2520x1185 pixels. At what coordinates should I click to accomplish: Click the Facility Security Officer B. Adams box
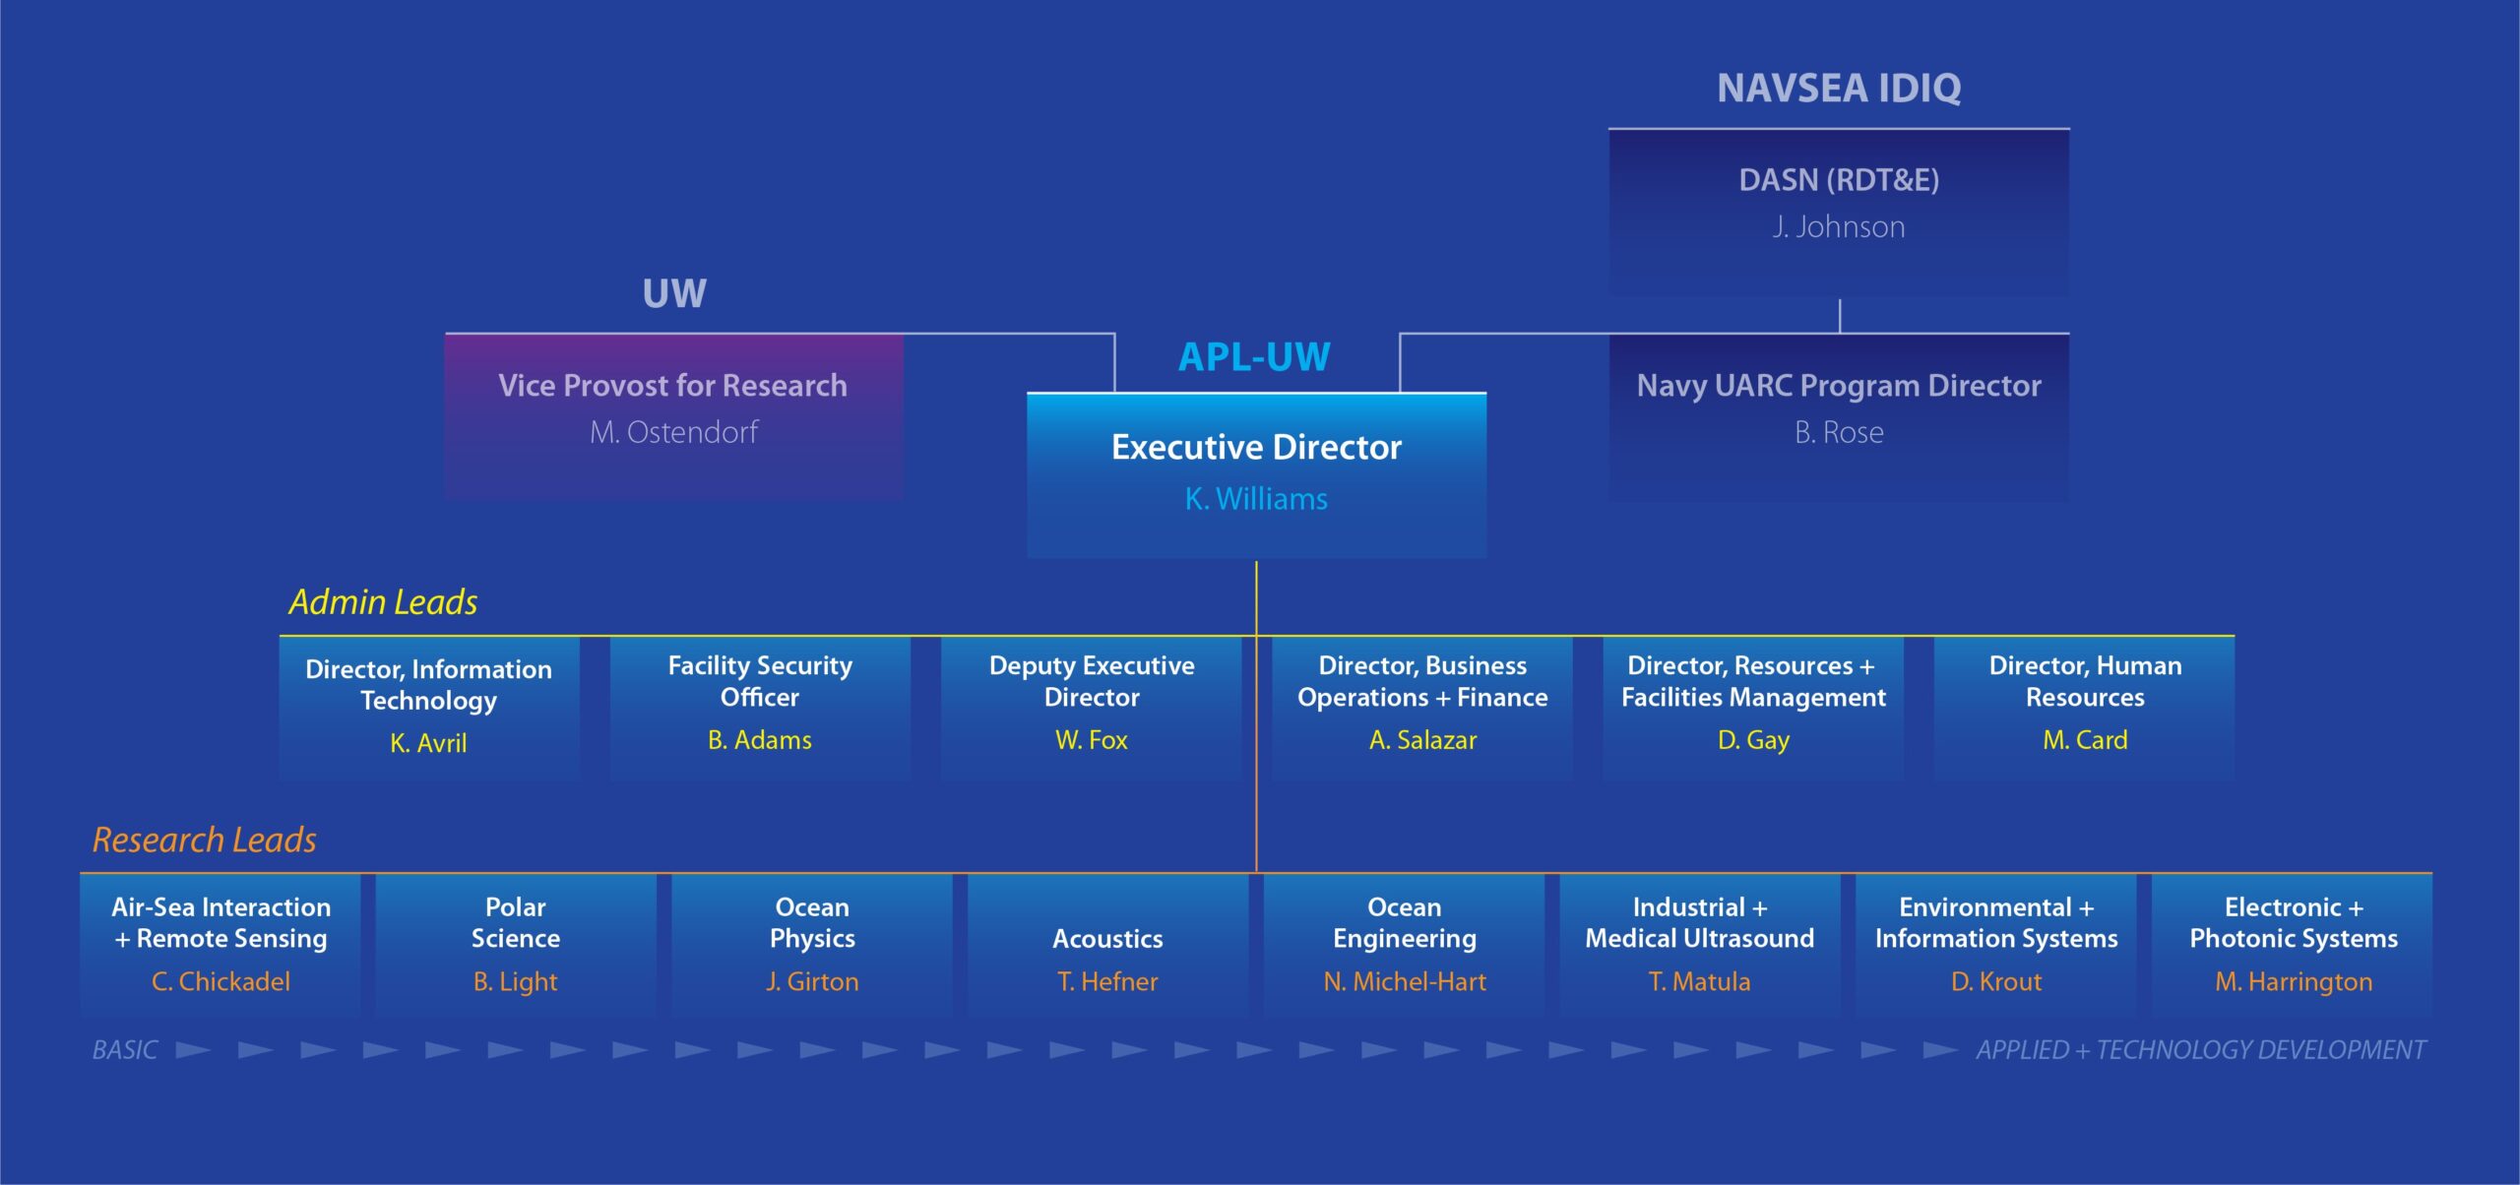(760, 709)
